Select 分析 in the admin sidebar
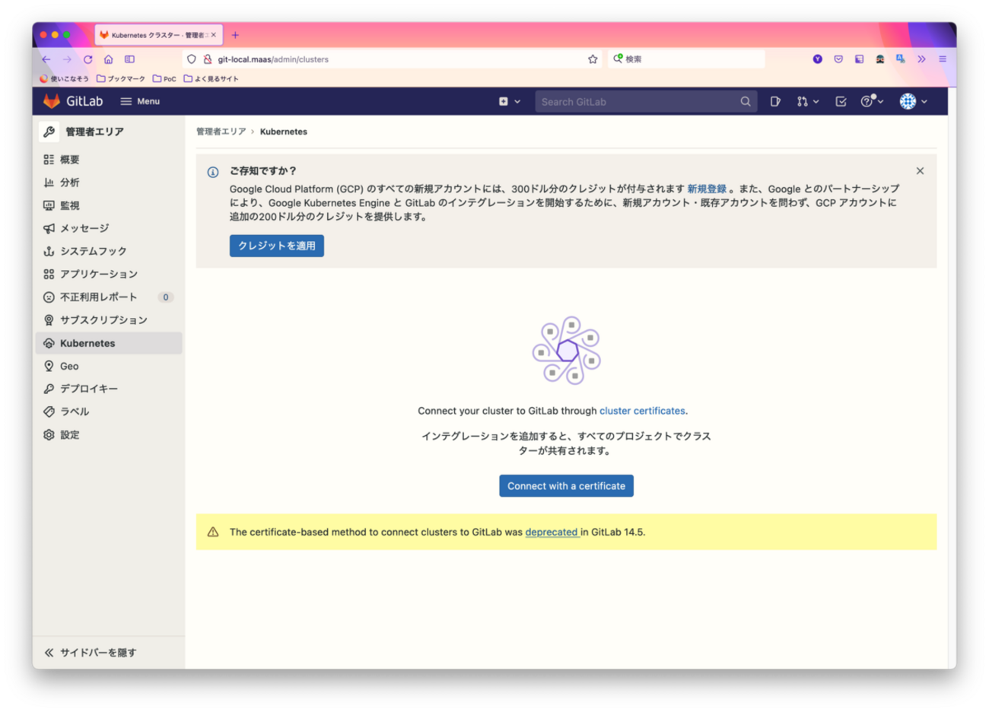989x712 pixels. click(x=109, y=183)
